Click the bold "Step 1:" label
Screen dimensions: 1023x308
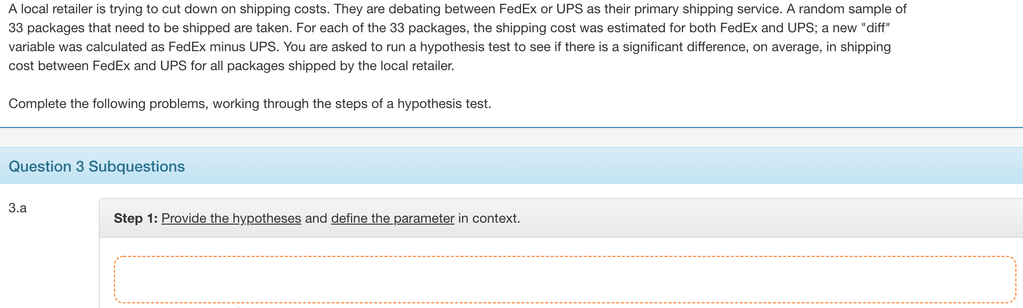tap(136, 218)
